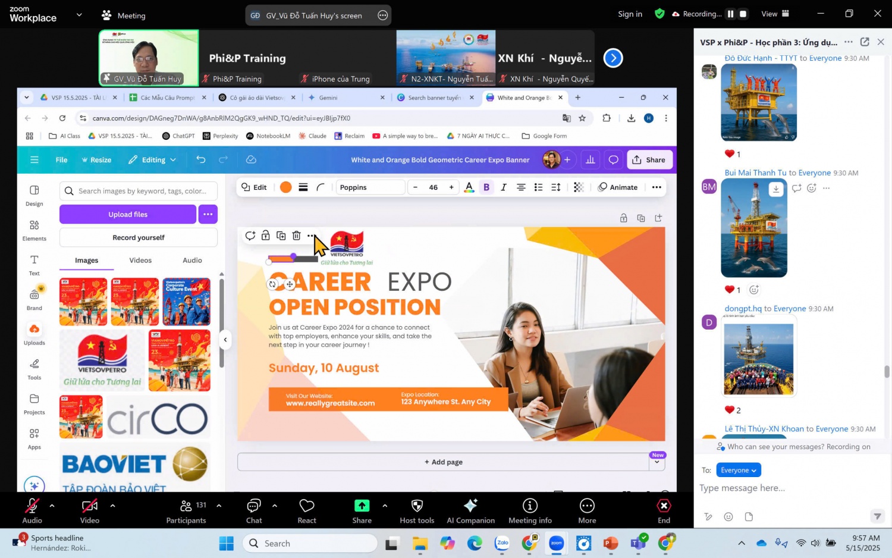Viewport: 892px width, 558px height.
Task: Open Canva comments speech bubble icon
Action: (613, 159)
